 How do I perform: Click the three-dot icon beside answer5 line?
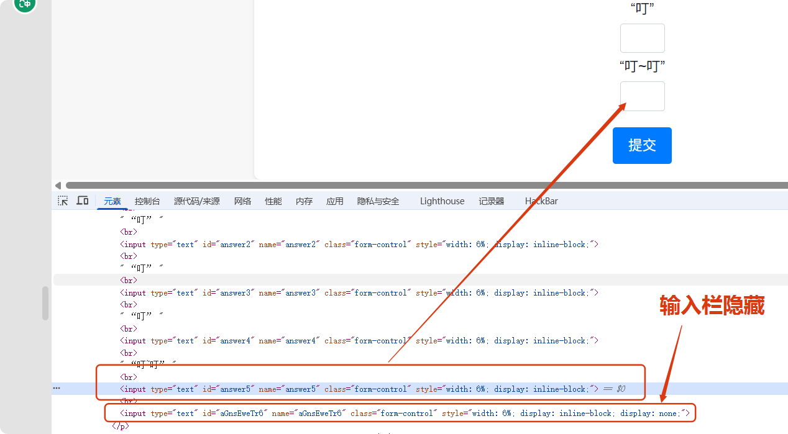point(57,389)
